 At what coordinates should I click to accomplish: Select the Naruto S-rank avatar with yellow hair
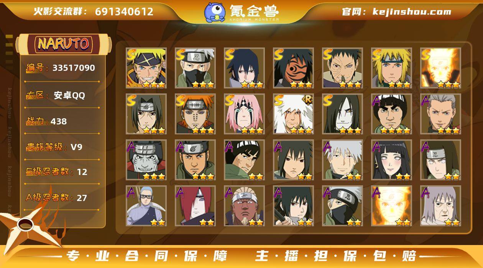coord(146,68)
